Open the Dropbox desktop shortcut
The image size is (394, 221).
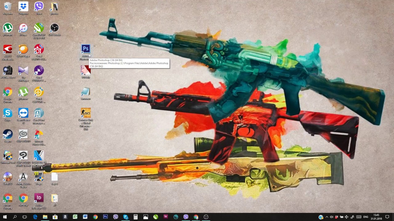tap(23, 8)
